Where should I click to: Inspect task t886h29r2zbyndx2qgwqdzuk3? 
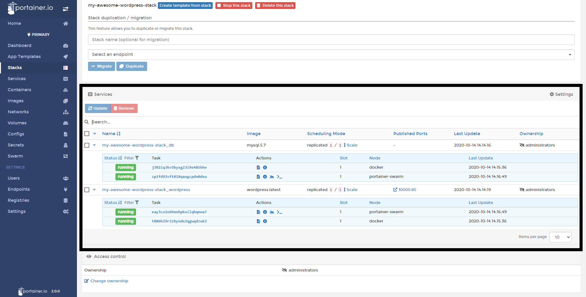pyautogui.click(x=265, y=221)
